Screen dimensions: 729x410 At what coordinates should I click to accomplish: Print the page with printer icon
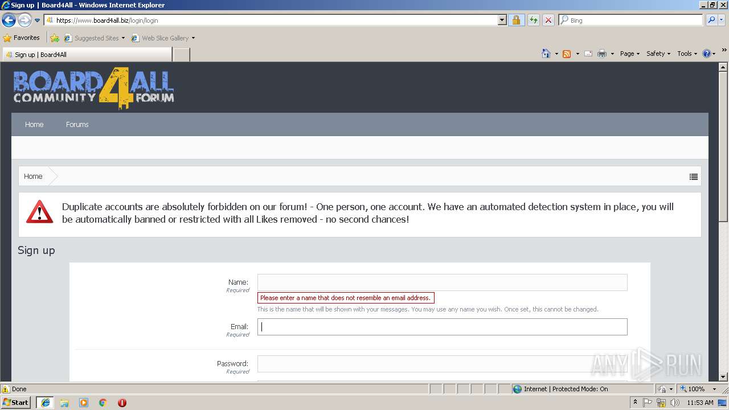(602, 54)
